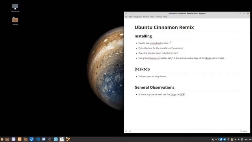The height and width of the screenshot is (142, 252).
Task: Click the light package tray icon
Action: pos(232,139)
